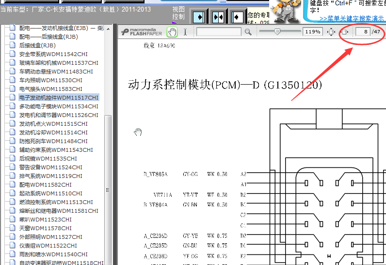Open 燃油控制系统WDM11513CHI document
This screenshot has width=386, height=265.
point(56,202)
